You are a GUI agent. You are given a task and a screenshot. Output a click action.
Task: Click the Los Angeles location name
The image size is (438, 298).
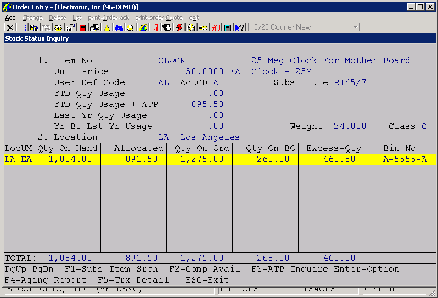210,137
